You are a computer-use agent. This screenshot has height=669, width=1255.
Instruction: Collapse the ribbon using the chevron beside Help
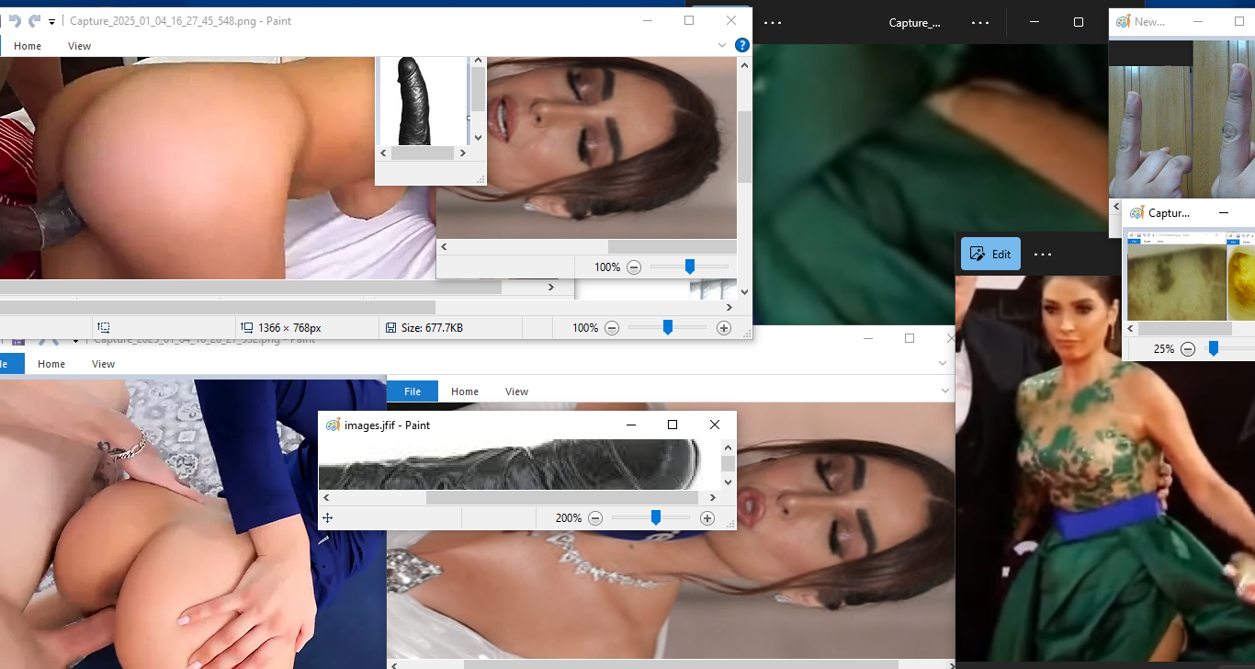(722, 45)
